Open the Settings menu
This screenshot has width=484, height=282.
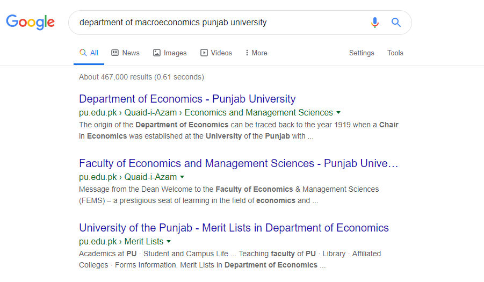362,53
